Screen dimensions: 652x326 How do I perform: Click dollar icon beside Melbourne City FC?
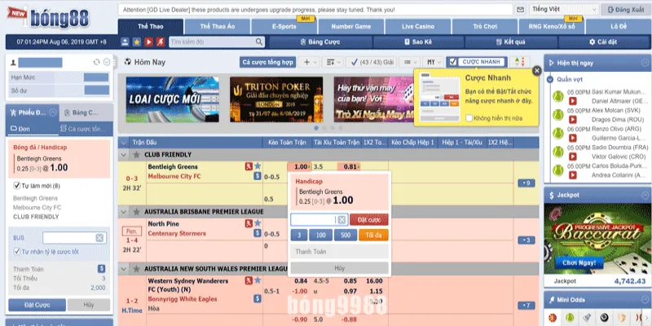pos(258,176)
